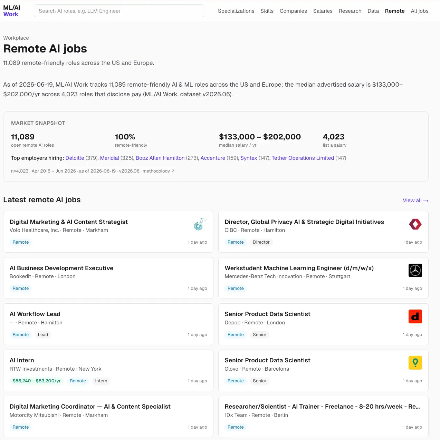Click Senior tag on Depop card

pyautogui.click(x=259, y=335)
